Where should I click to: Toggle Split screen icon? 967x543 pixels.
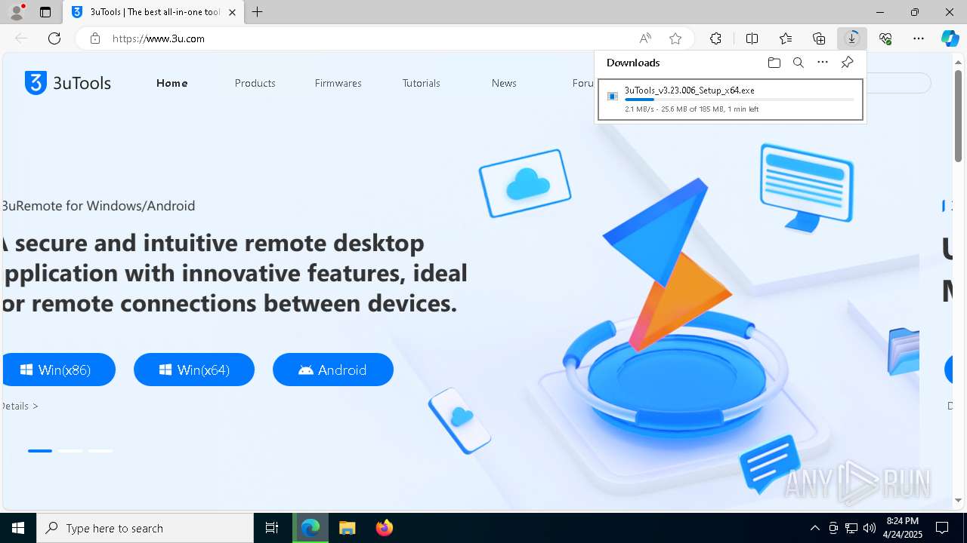(752, 38)
